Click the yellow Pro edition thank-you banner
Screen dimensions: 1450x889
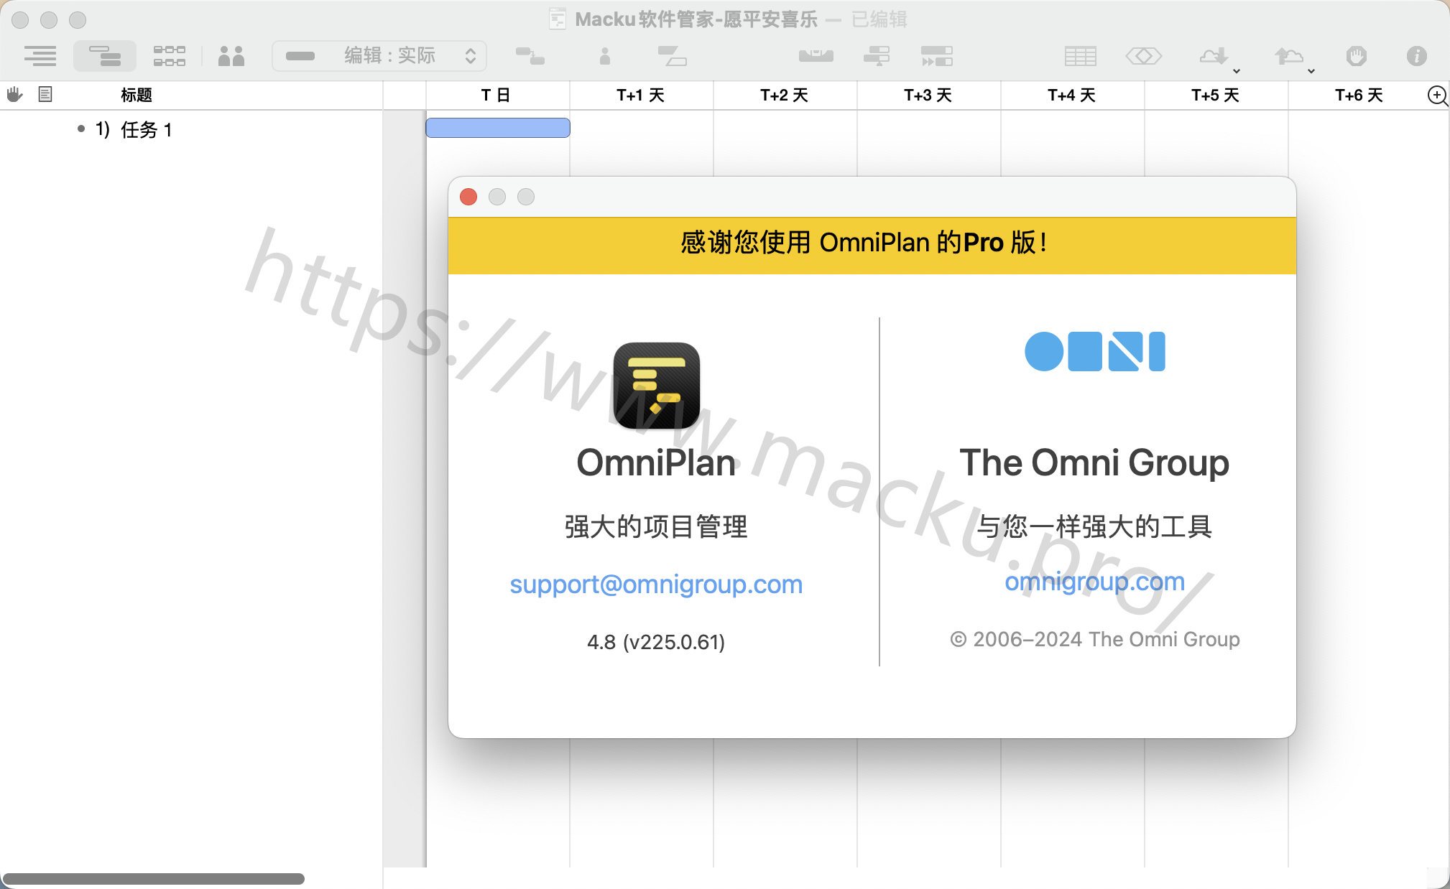[x=872, y=245]
